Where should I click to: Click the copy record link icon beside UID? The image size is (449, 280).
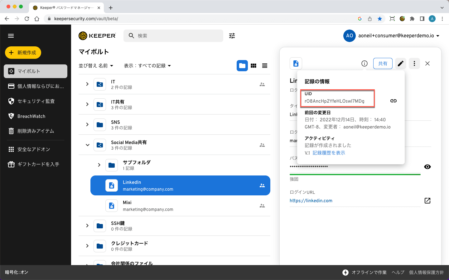(x=393, y=101)
